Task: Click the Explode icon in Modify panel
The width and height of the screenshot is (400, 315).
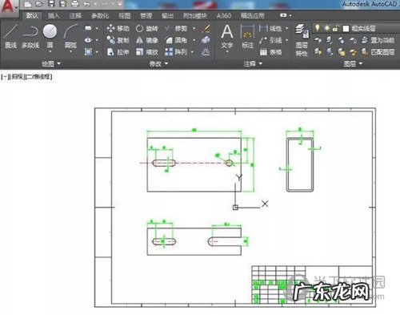Action: click(206, 40)
